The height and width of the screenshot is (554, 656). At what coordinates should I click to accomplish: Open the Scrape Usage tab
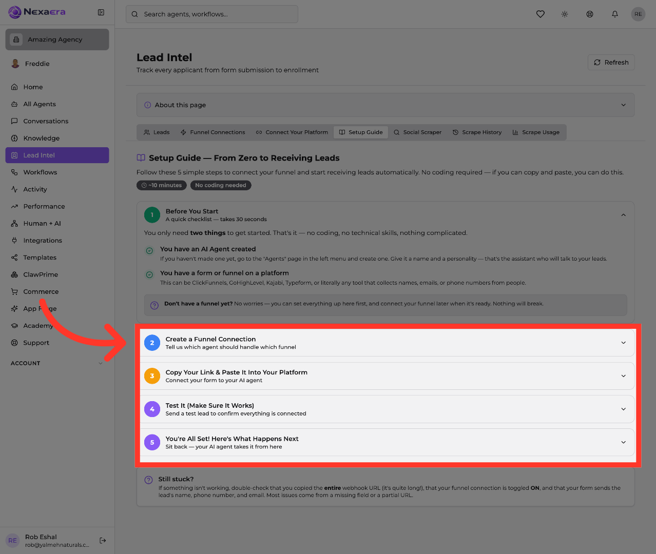tap(536, 132)
